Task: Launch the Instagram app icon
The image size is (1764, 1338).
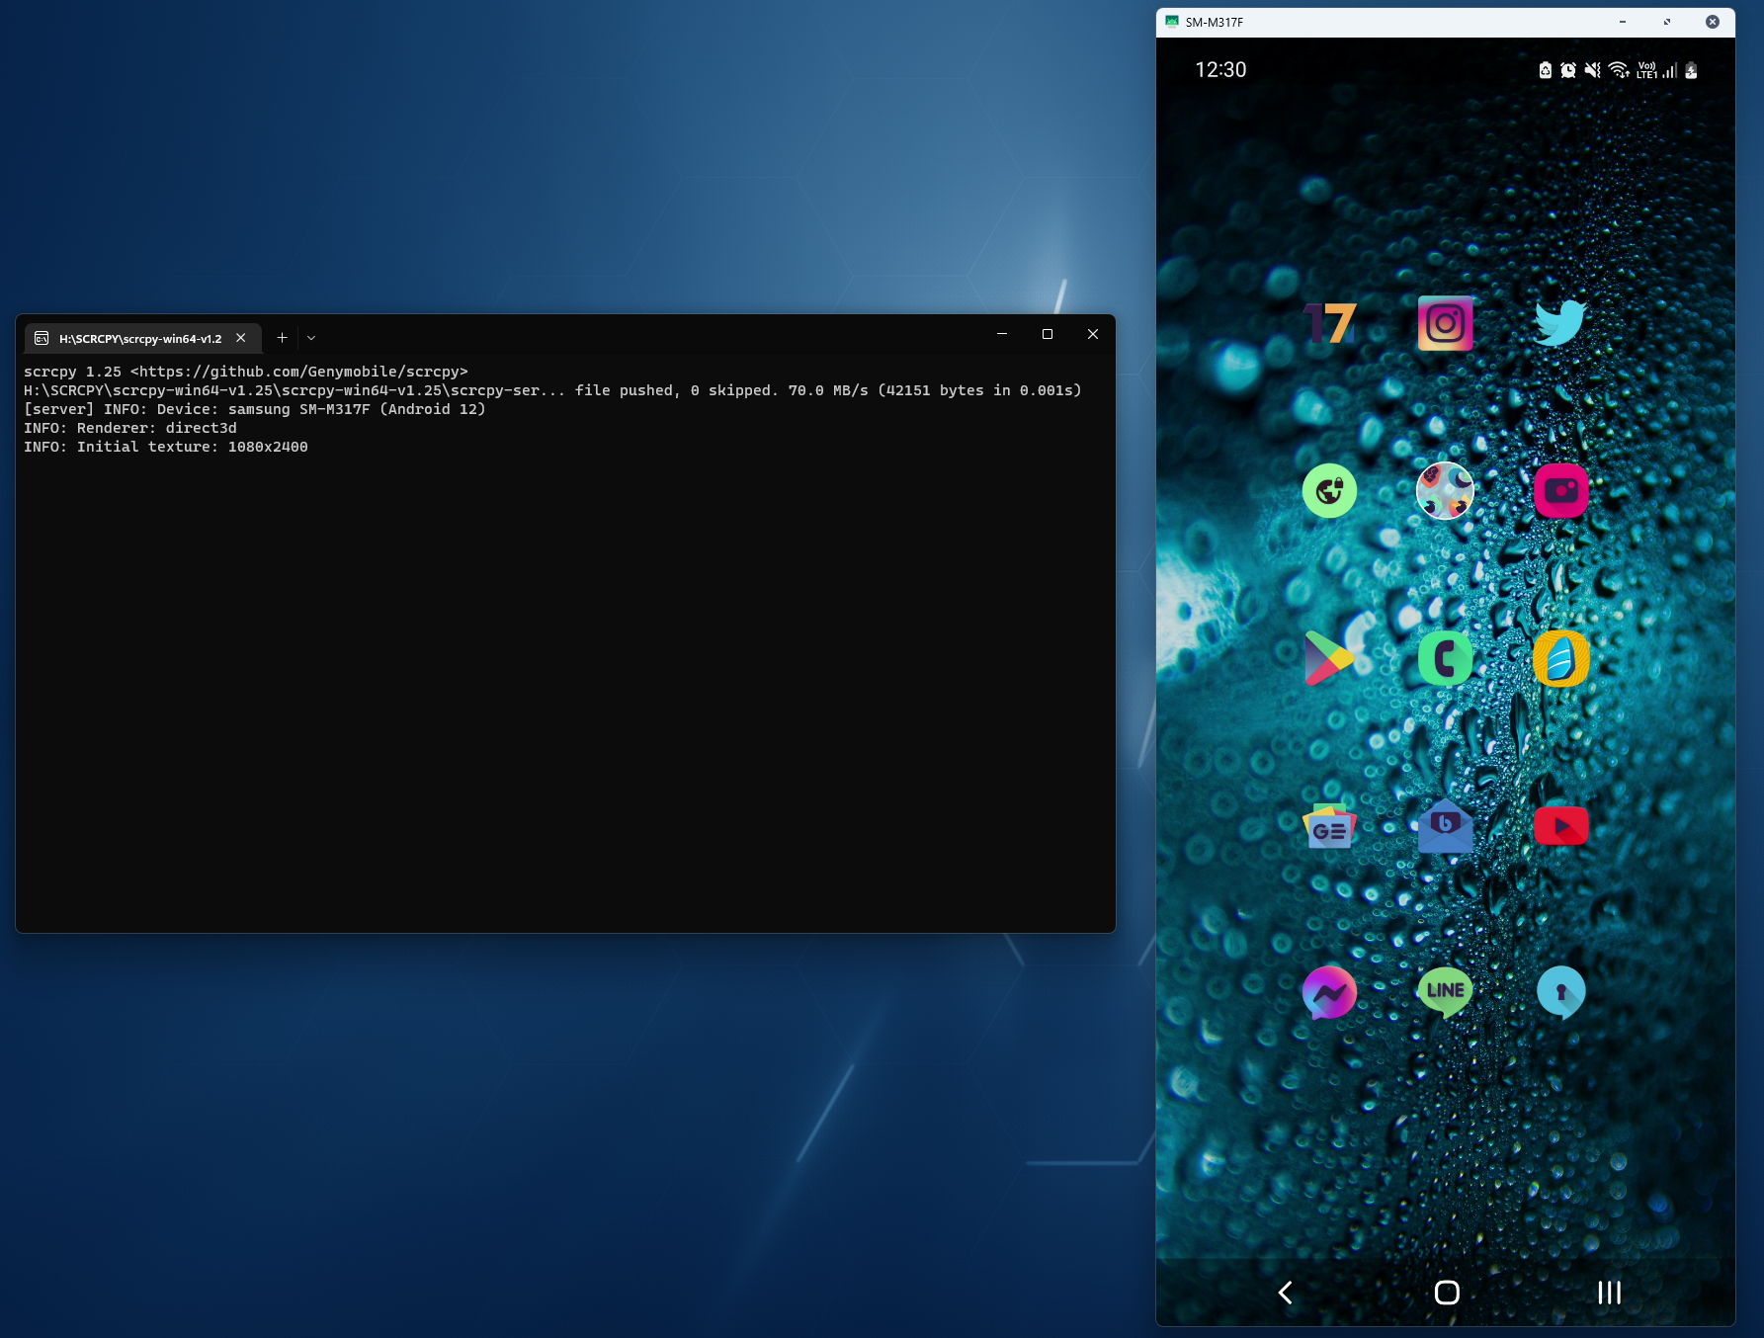Action: click(x=1445, y=323)
